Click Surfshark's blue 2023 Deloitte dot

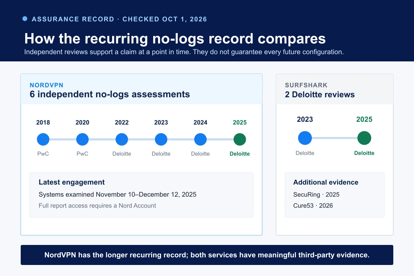point(305,138)
